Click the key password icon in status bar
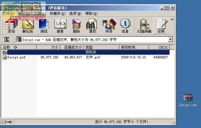The width and height of the screenshot is (201, 128). [x=9, y=122]
